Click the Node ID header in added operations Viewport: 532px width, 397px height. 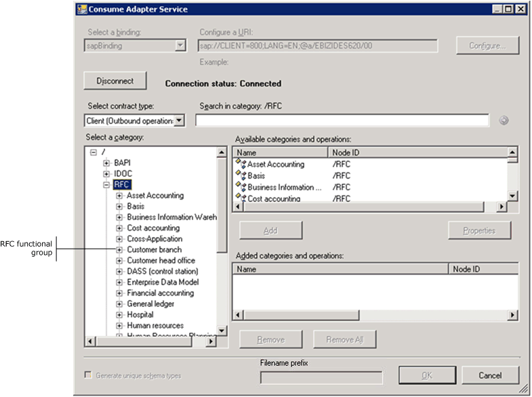click(x=483, y=269)
